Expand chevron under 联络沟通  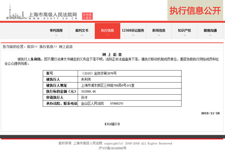tap(210, 35)
